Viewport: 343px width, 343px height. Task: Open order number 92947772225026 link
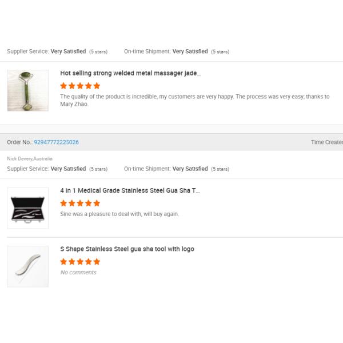(56, 142)
